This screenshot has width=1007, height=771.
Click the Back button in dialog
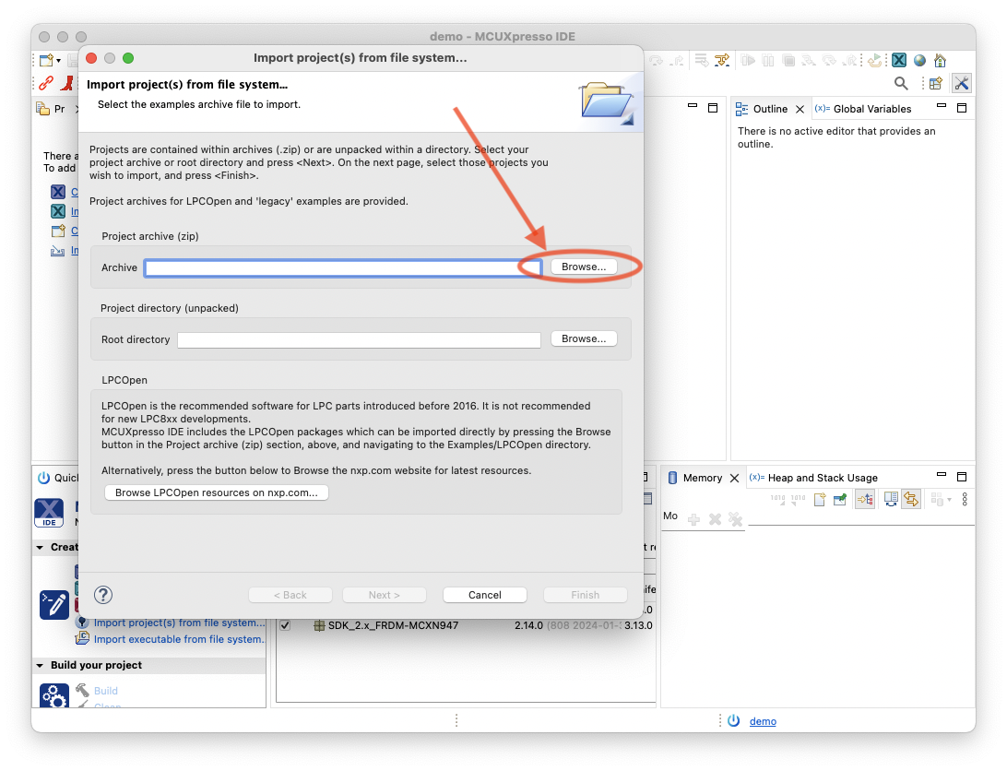pyautogui.click(x=290, y=595)
